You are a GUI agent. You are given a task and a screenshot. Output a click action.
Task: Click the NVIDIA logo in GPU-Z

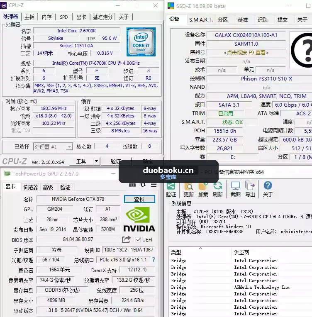click(x=139, y=219)
